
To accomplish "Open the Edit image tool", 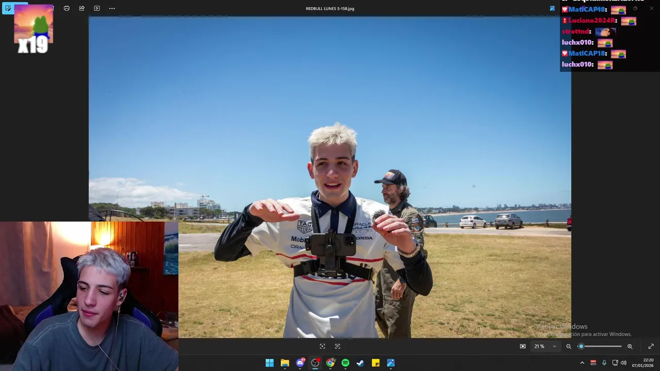I will tap(8, 8).
